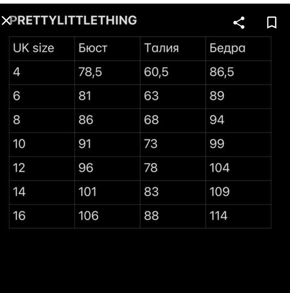
Task: Click the PRETTYLITTLETHING title
Action: tap(73, 20)
